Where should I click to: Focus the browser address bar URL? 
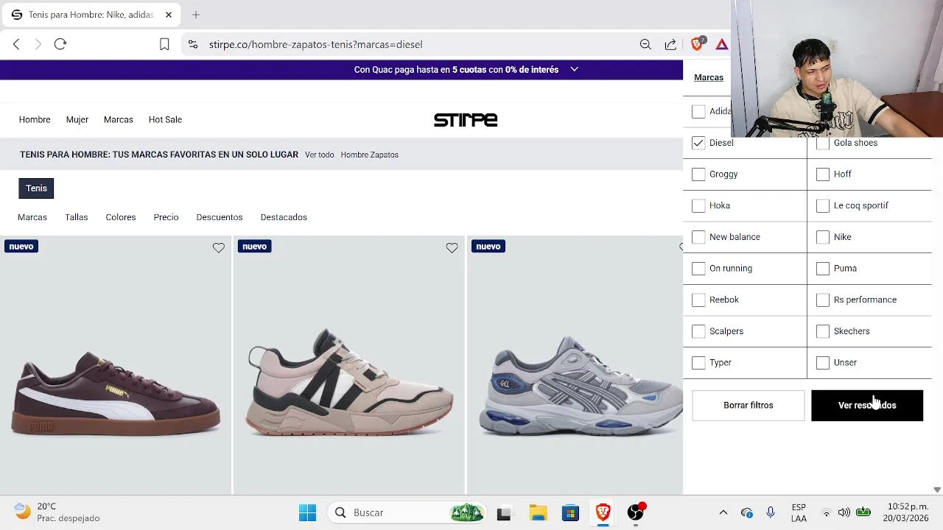coord(315,44)
